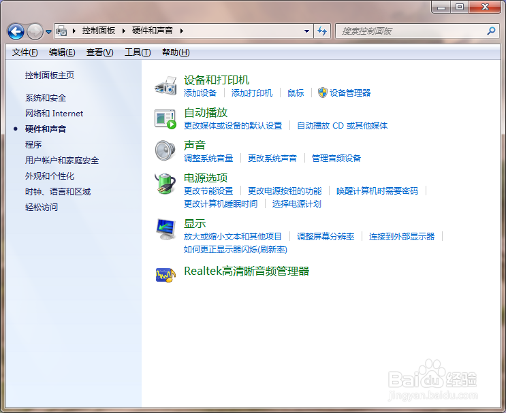
Task: Click the search magnifier icon
Action: pyautogui.click(x=491, y=31)
